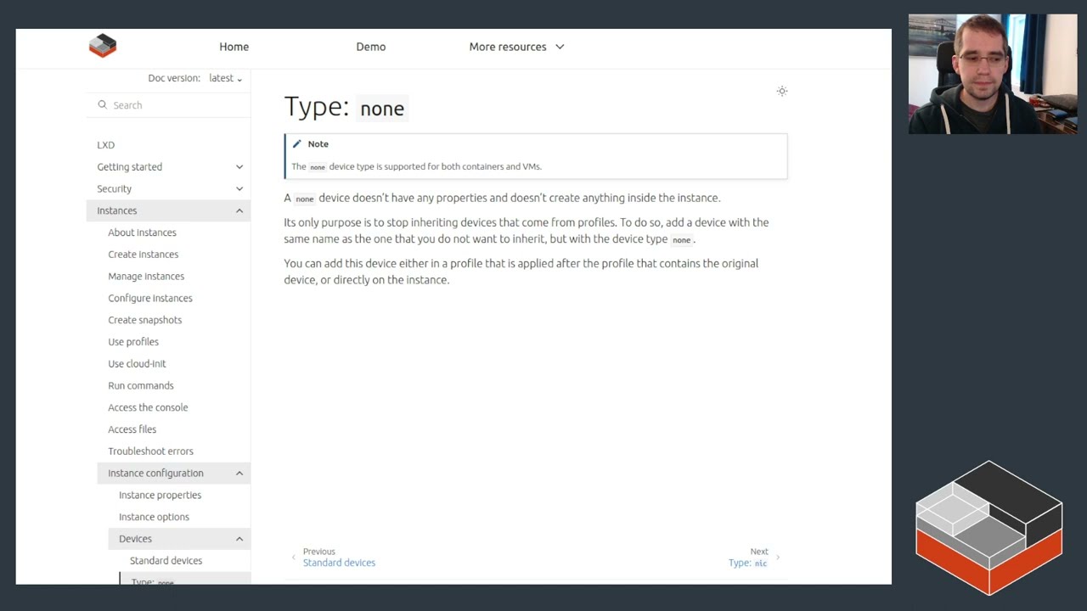The width and height of the screenshot is (1087, 611).
Task: Toggle the light/dark theme sun icon
Action: (x=782, y=91)
